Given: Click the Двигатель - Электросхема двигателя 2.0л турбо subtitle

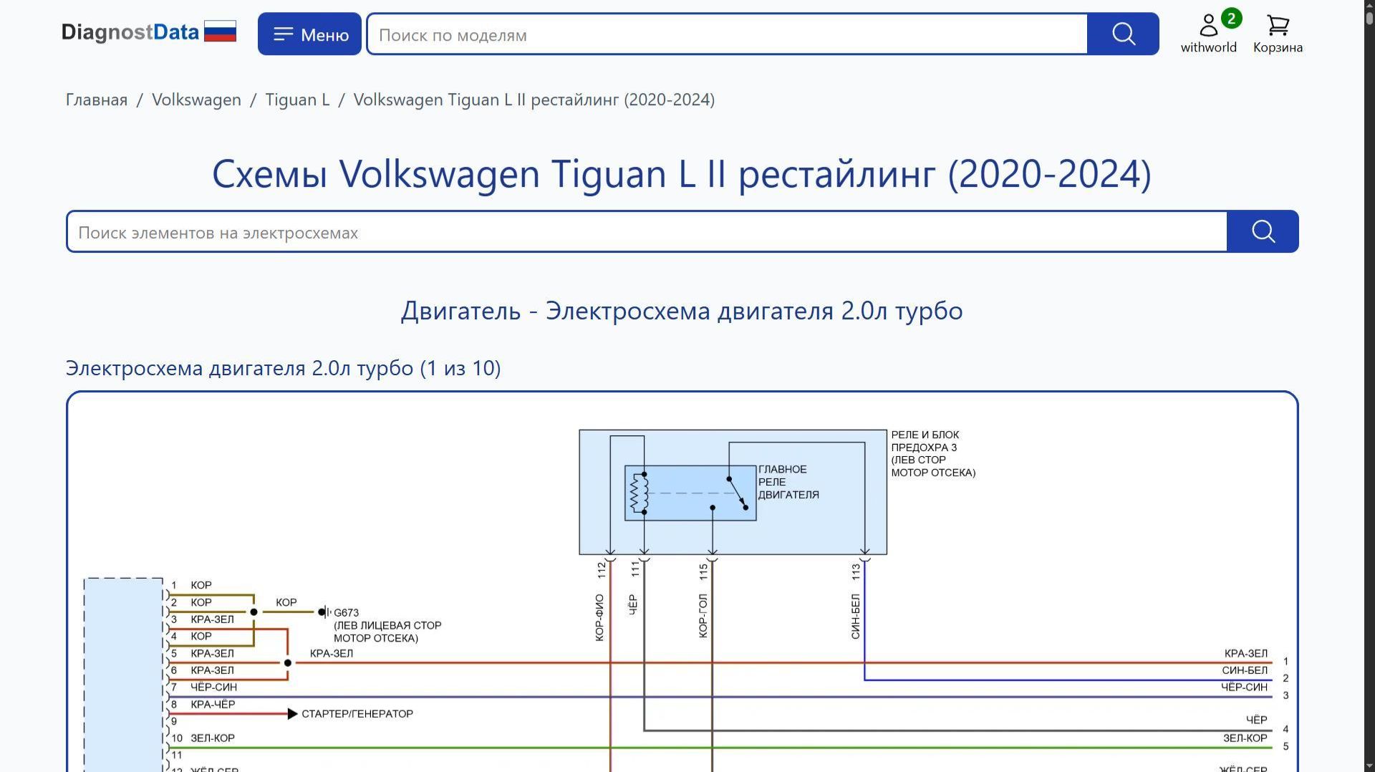Looking at the screenshot, I should coord(682,311).
